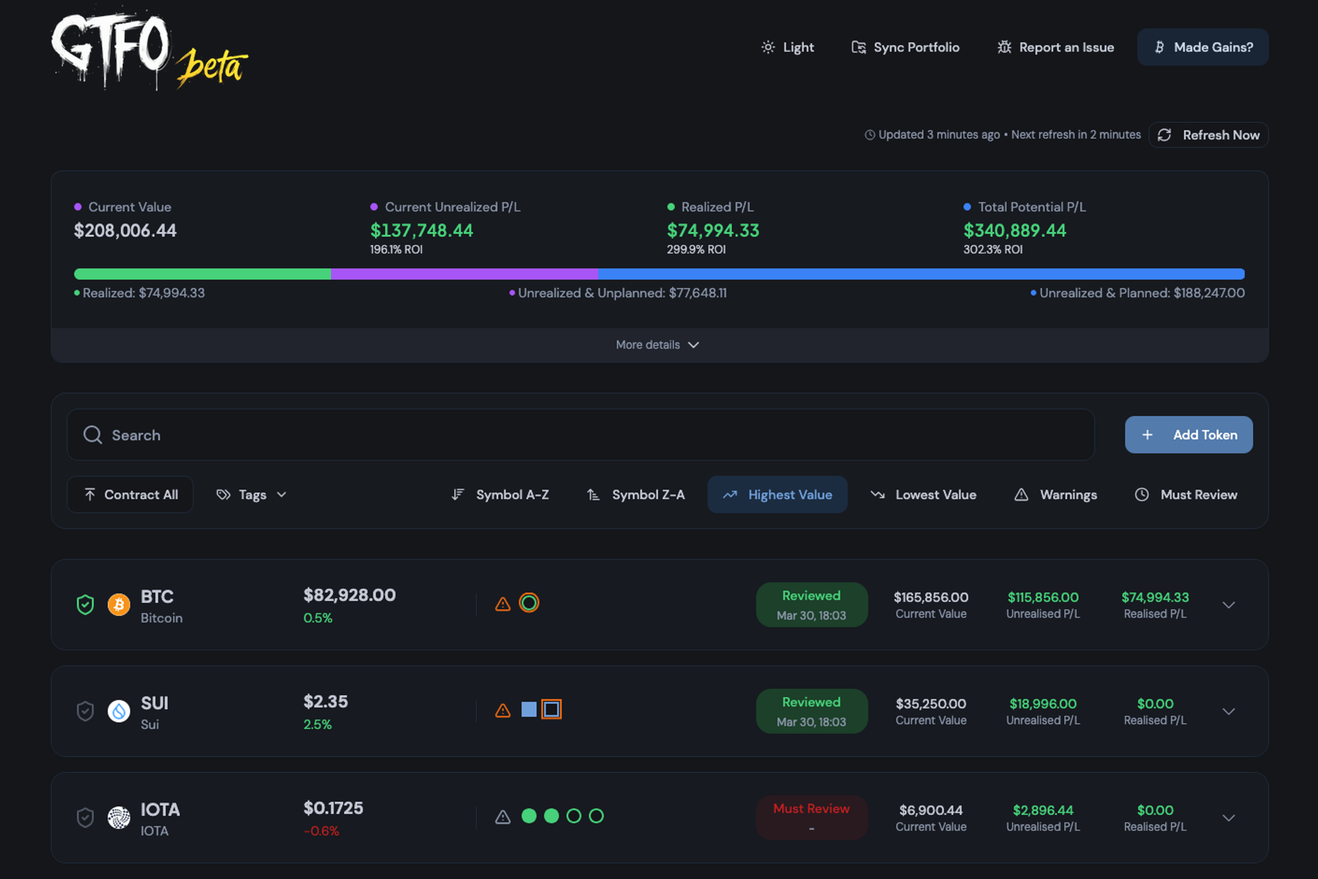This screenshot has height=879, width=1318.
Task: Expand More details section
Action: [658, 345]
